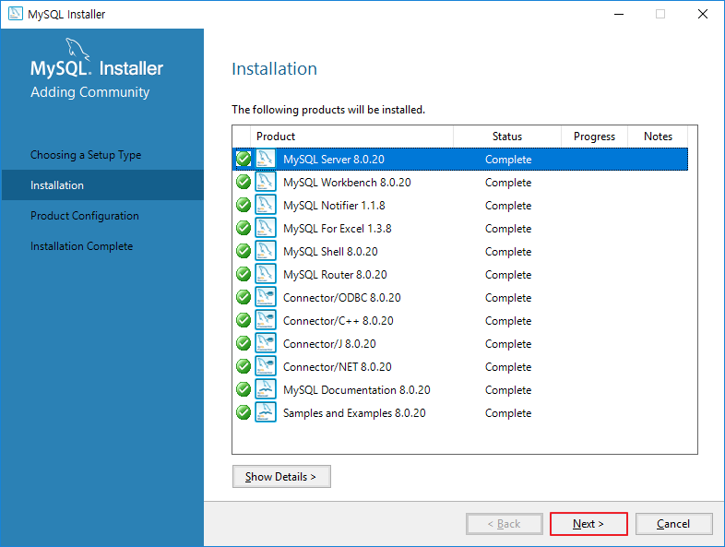Click the MySQL Installer title bar icon
The width and height of the screenshot is (725, 547).
16,14
